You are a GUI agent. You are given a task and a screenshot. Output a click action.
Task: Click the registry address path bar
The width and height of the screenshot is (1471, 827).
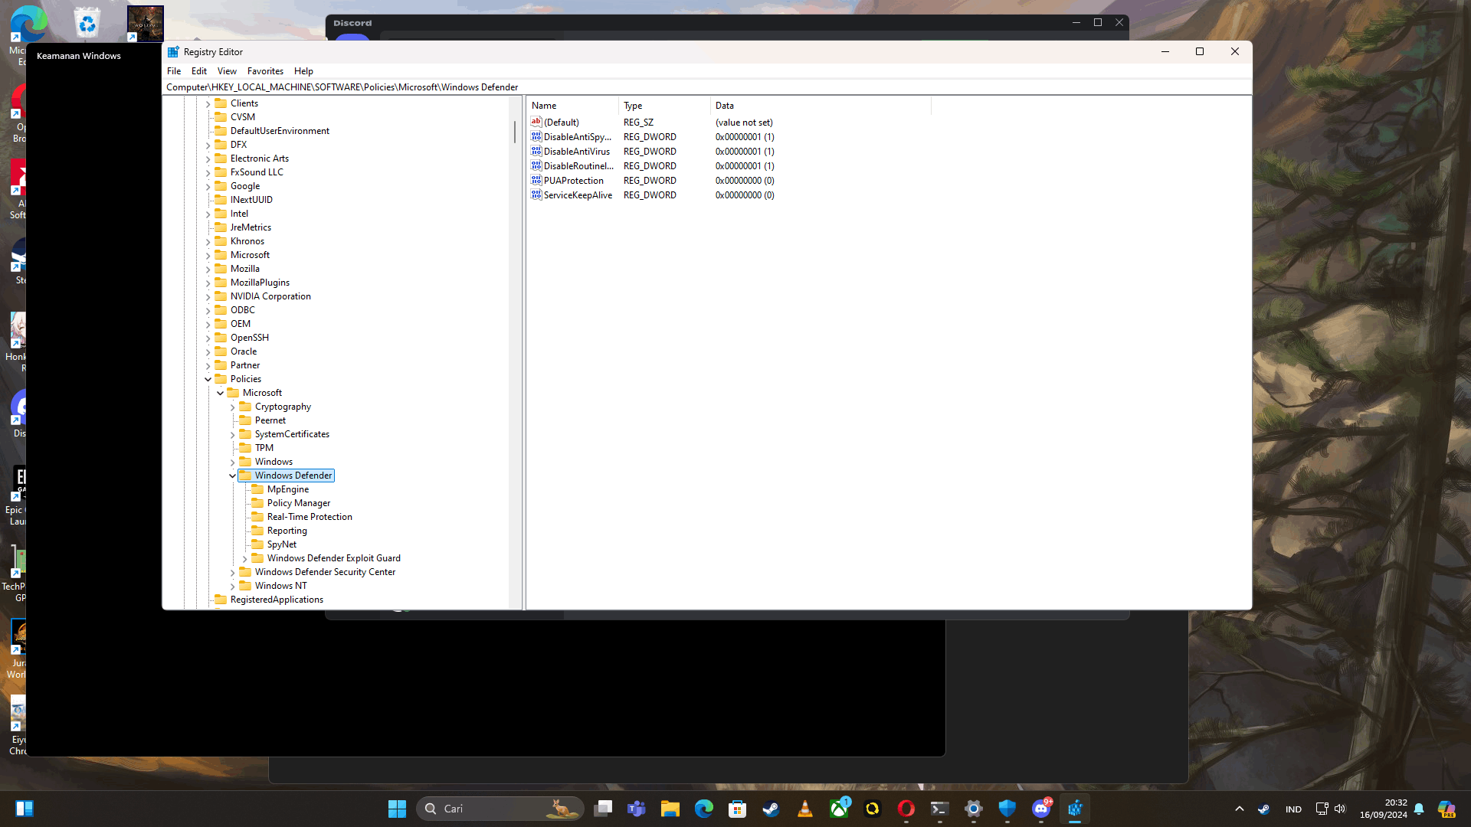pos(690,87)
